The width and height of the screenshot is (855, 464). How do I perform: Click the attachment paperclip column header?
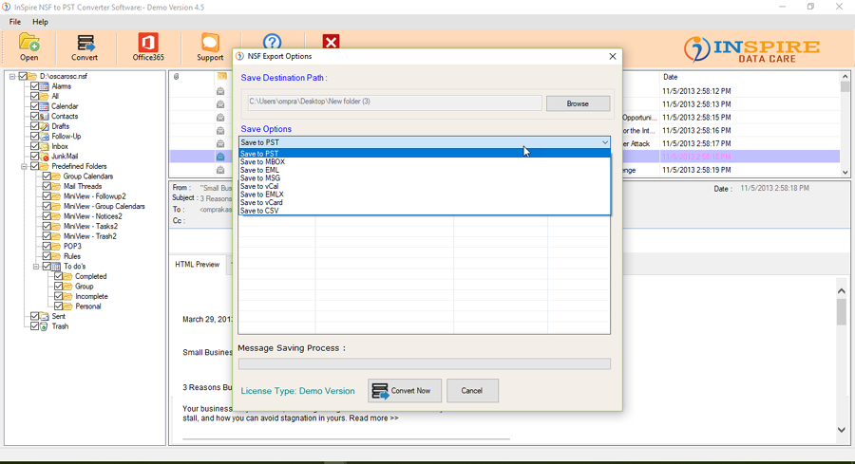pyautogui.click(x=176, y=77)
